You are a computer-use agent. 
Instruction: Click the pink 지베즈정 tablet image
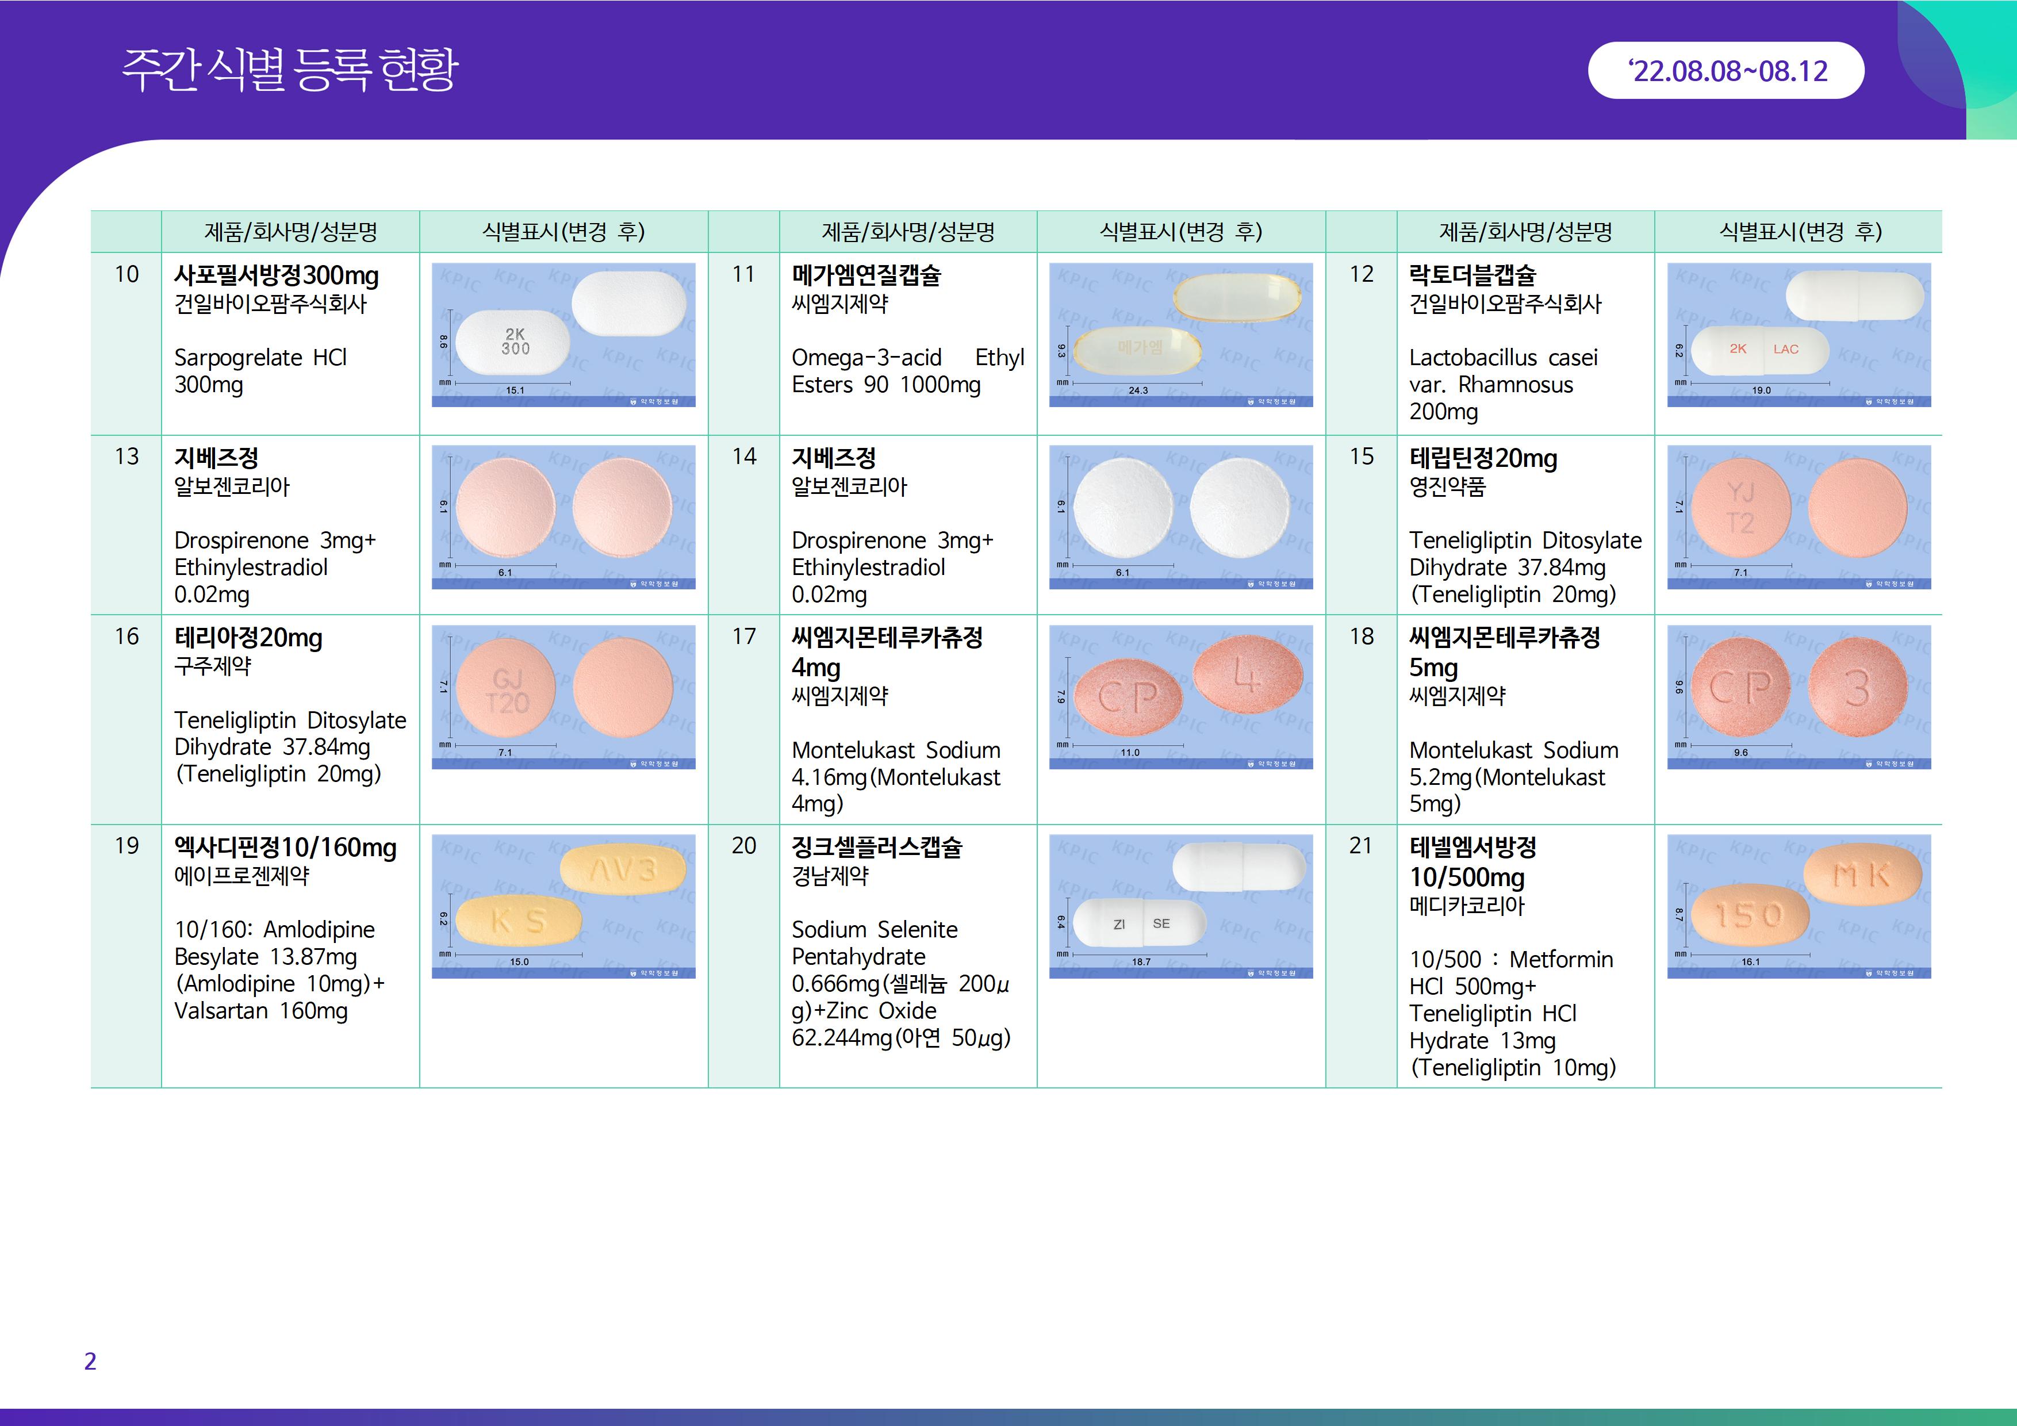[x=563, y=516]
